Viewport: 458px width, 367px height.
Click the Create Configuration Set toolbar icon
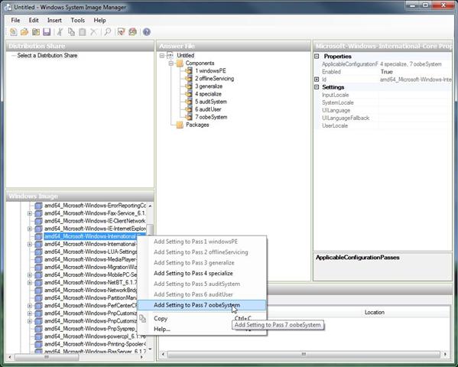[132, 32]
